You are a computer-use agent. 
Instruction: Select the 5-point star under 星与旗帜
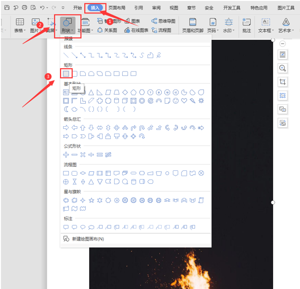coord(91,200)
